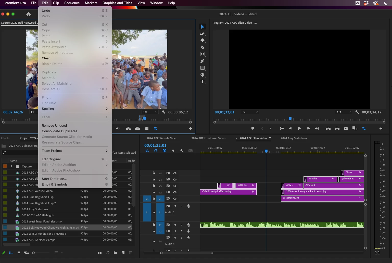This screenshot has width=392, height=263.
Task: Click the Home icon
Action: [29, 14]
